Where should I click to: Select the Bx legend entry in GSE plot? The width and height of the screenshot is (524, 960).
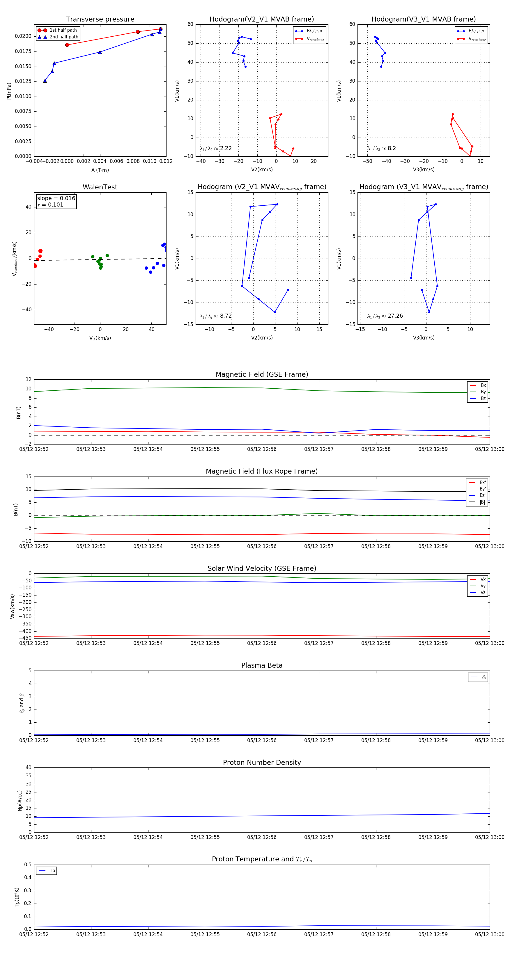tap(478, 385)
